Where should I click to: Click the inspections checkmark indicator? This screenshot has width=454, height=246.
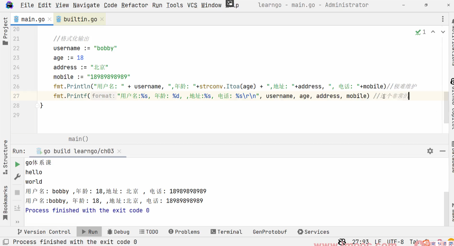coord(420,32)
